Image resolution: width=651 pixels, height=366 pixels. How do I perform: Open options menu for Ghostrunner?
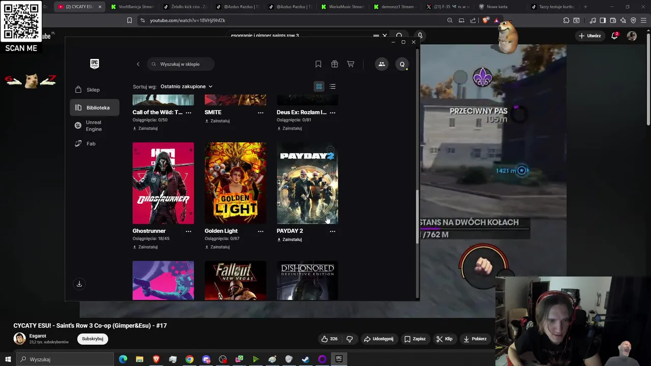188,231
